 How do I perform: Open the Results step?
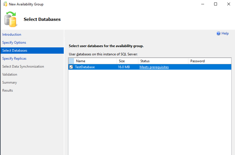coord(7,90)
